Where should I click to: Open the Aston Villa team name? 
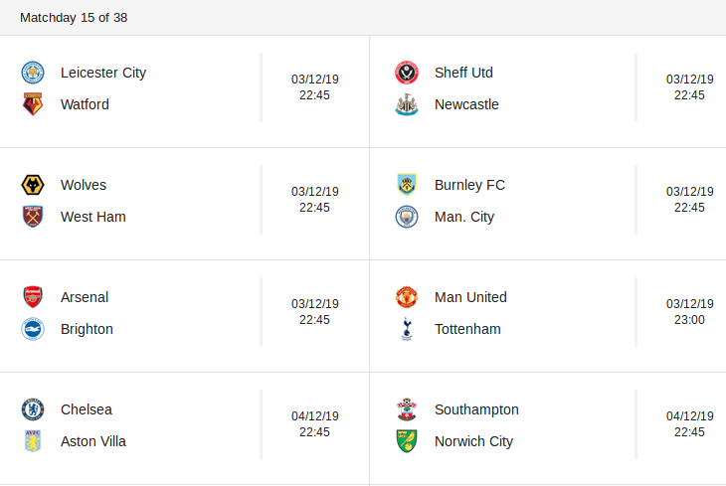coord(93,441)
